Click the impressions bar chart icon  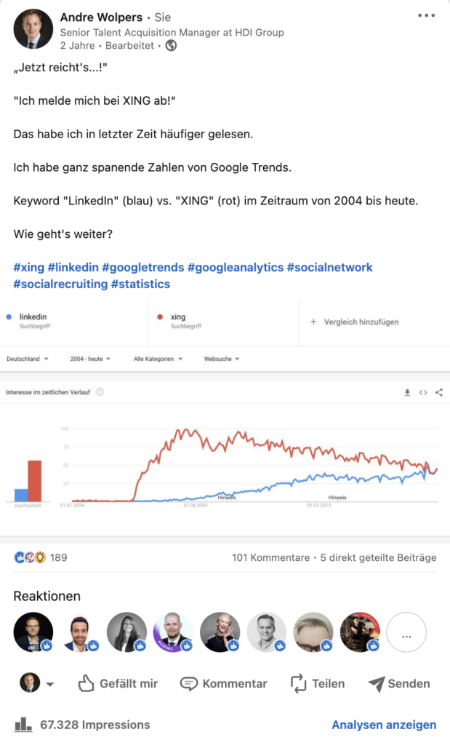(x=23, y=725)
